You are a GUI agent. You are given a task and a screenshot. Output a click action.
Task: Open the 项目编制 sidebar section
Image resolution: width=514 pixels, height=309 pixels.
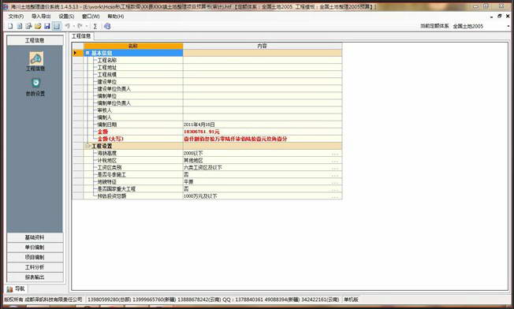pyautogui.click(x=35, y=257)
